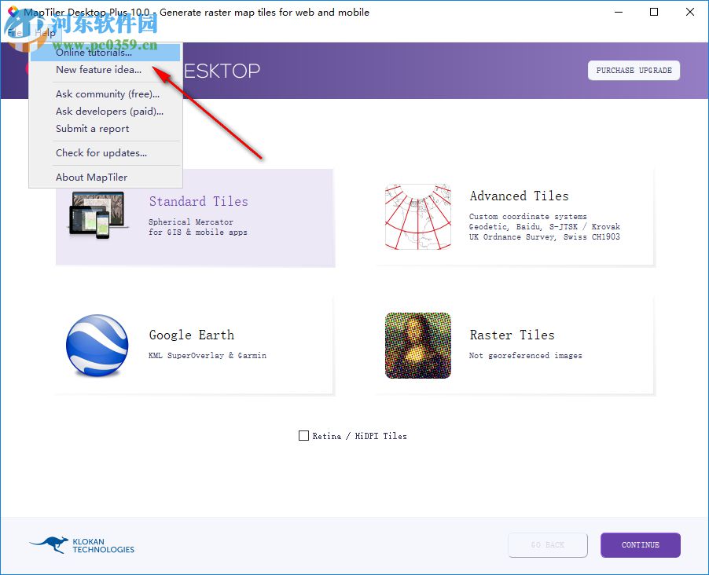Click 'Not georeferenced images' description
The width and height of the screenshot is (709, 575).
[525, 355]
